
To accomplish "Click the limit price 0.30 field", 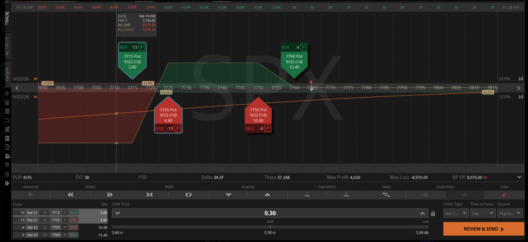I will [x=270, y=213].
